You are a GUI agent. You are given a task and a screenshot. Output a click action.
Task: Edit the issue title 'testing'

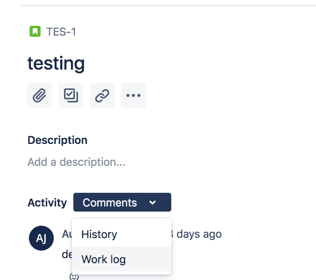click(x=56, y=63)
